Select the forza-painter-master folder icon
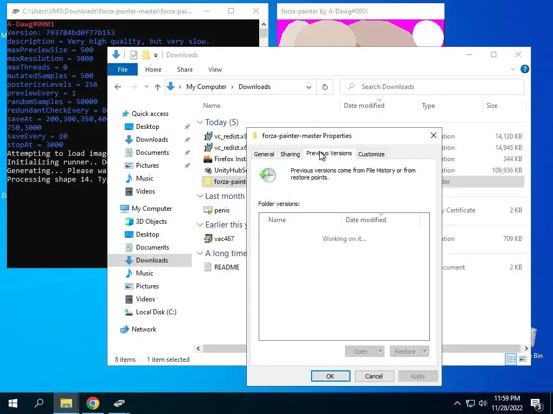The image size is (553, 414). (208, 182)
